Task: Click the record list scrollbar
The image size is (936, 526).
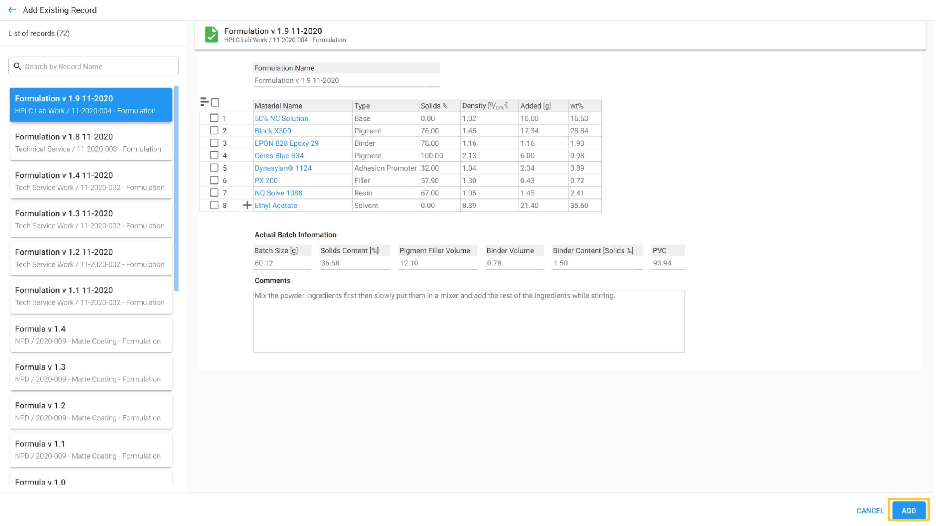Action: 177,188
